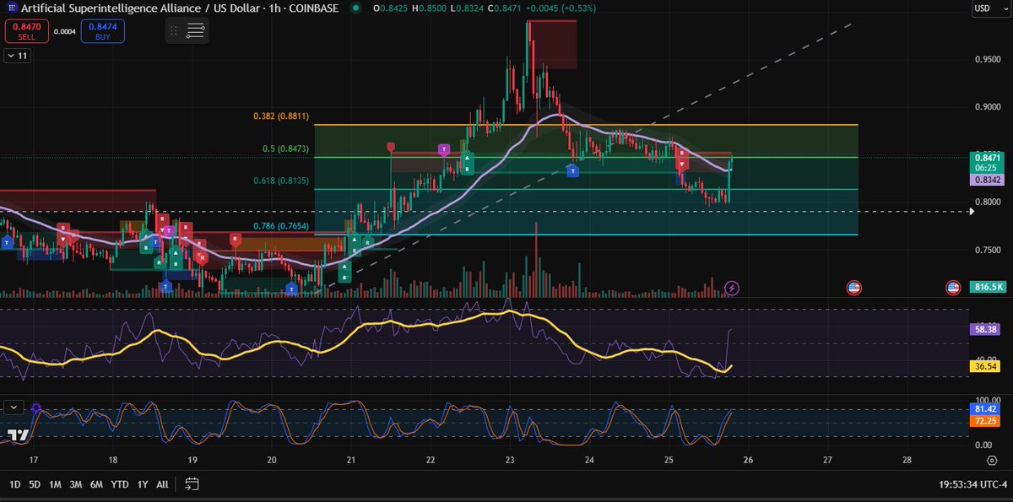The width and height of the screenshot is (1013, 502).
Task: Grab the floating toolbar drag handle dots
Action: point(174,31)
